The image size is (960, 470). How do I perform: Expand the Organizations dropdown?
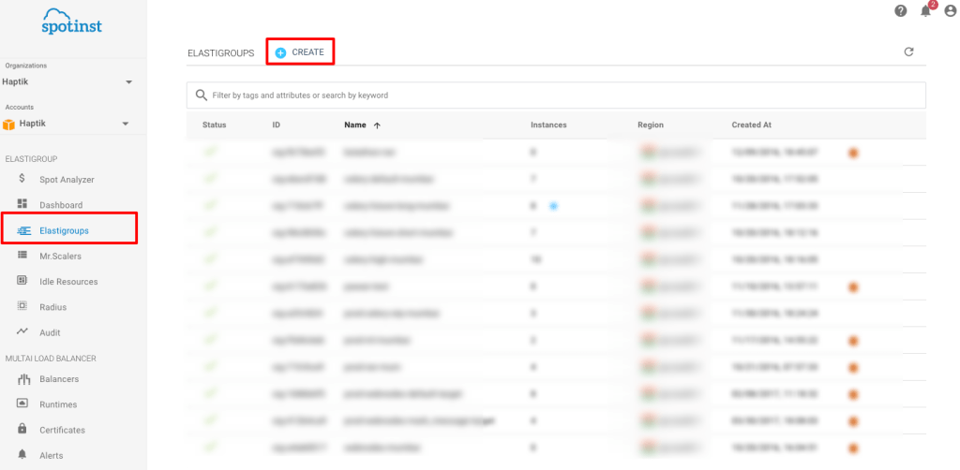pyautogui.click(x=128, y=82)
